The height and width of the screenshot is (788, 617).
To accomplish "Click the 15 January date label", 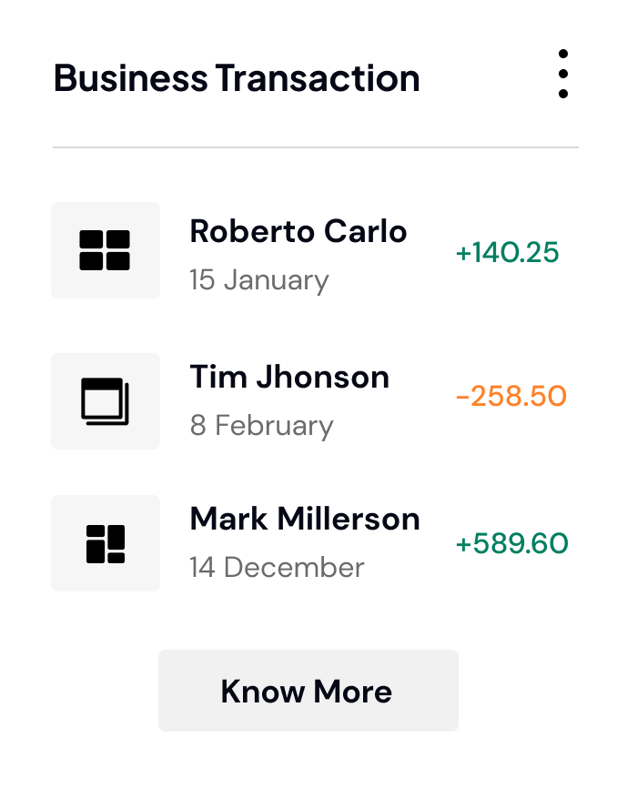I will pos(258,280).
